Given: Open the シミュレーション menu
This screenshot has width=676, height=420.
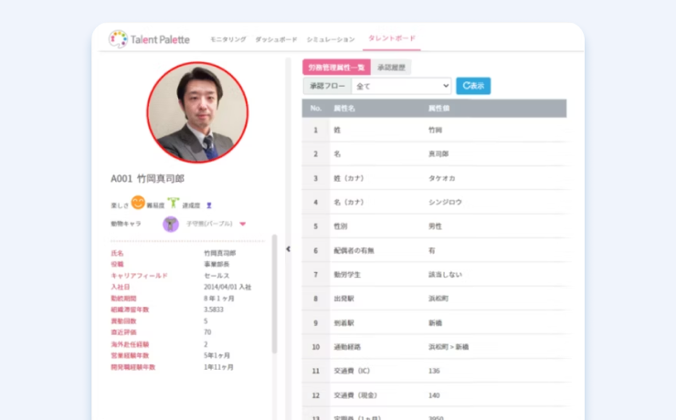Looking at the screenshot, I should coord(331,39).
